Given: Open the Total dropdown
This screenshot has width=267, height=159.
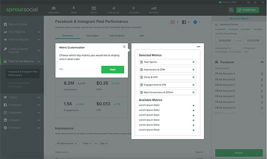Looking at the screenshot, I should (87, 143).
